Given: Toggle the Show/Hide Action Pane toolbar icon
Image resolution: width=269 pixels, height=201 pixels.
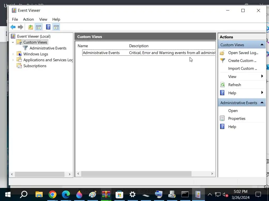Looking at the screenshot, I should pos(56,27).
